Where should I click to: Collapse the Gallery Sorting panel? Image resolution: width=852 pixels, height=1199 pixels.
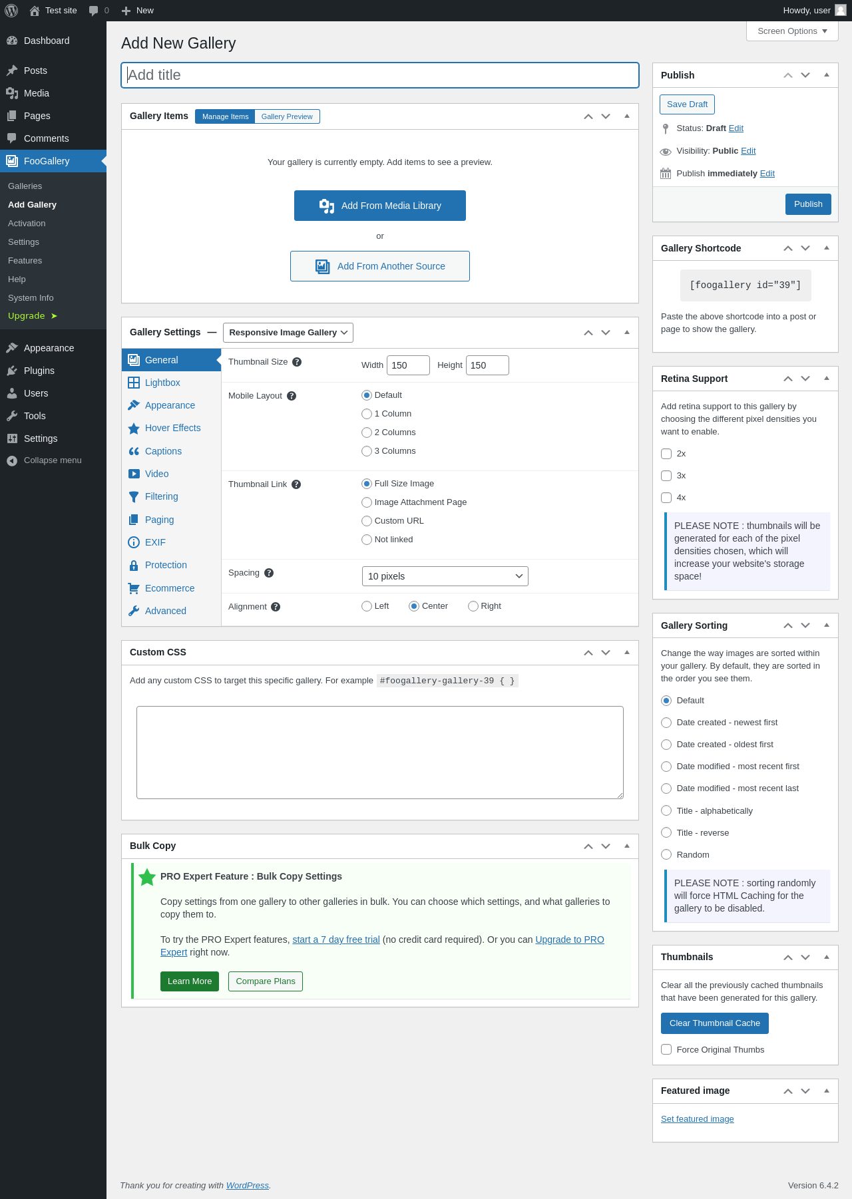point(827,625)
